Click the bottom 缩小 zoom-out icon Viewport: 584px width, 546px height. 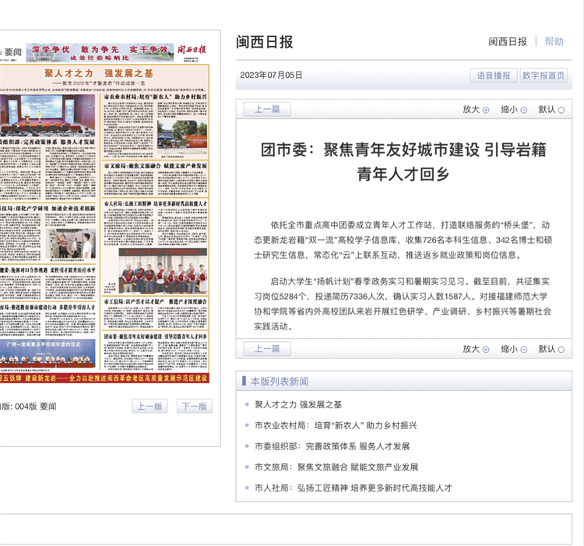tap(524, 350)
